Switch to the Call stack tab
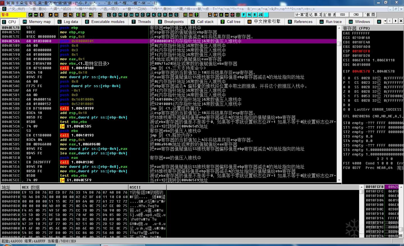The image size is (404, 246). coord(202,22)
